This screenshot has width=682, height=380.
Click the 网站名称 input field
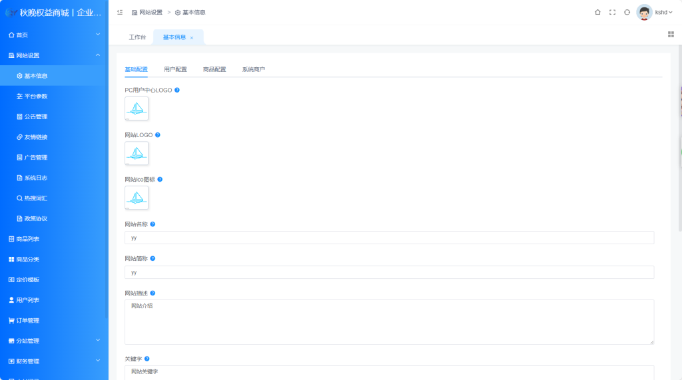(389, 238)
